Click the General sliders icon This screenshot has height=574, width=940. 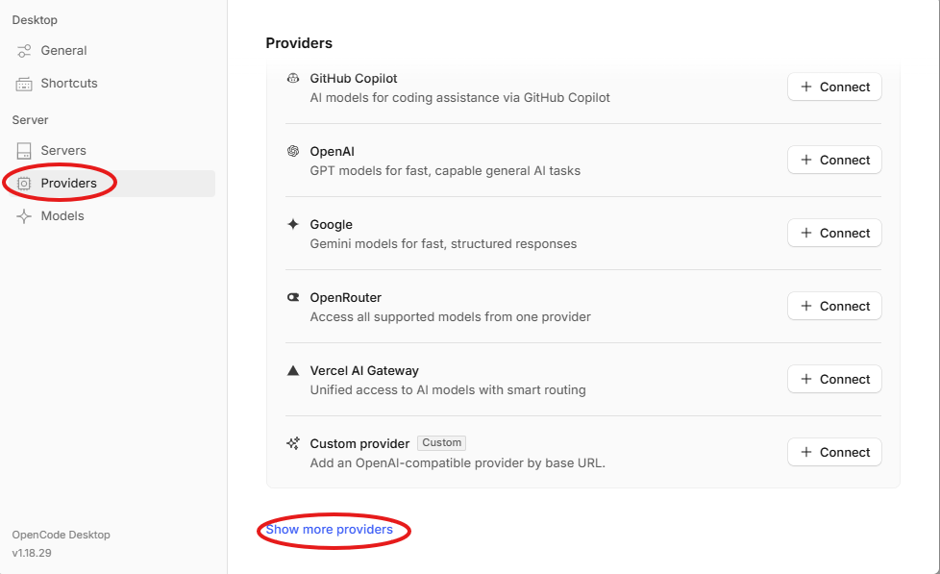(24, 51)
